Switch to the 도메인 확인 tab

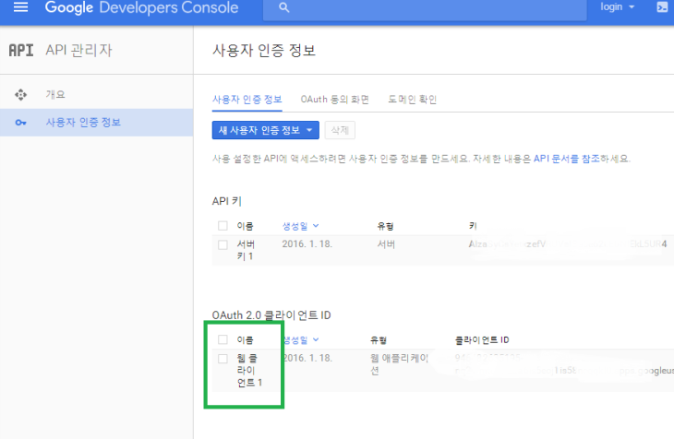click(x=412, y=99)
